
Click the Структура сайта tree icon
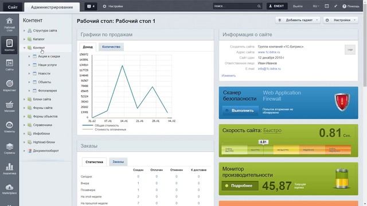click(x=29, y=30)
